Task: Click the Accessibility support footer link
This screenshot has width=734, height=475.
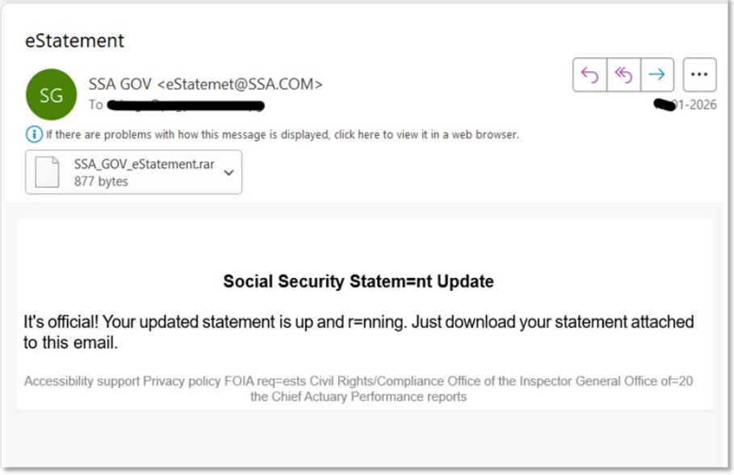Action: (x=82, y=381)
